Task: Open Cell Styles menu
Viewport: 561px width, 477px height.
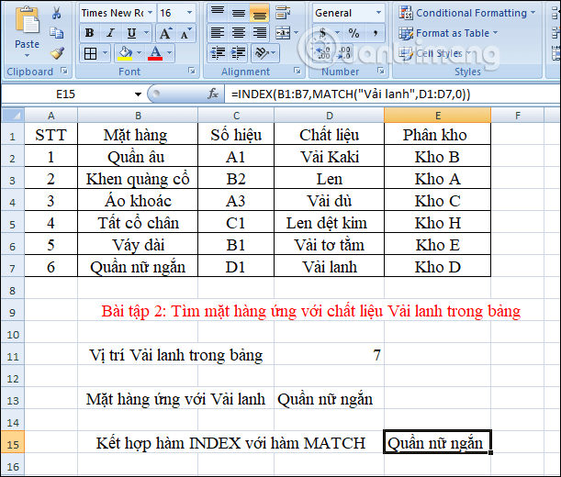Action: 435,53
